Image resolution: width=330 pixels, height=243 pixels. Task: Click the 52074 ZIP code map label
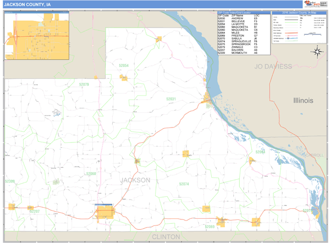pyautogui.click(x=184, y=184)
